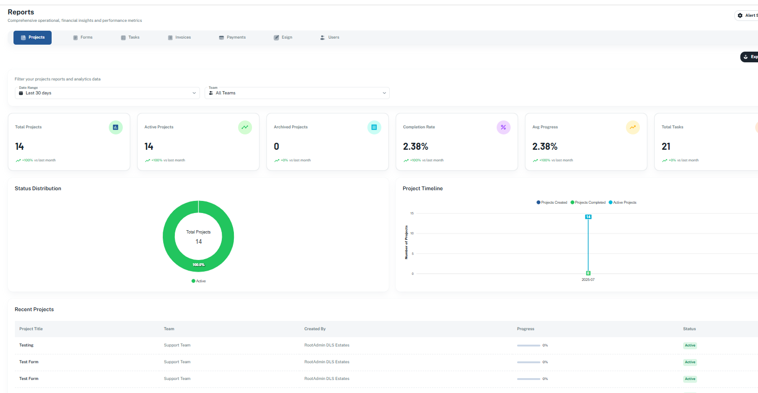
Task: Click the Export button
Action: [750, 57]
